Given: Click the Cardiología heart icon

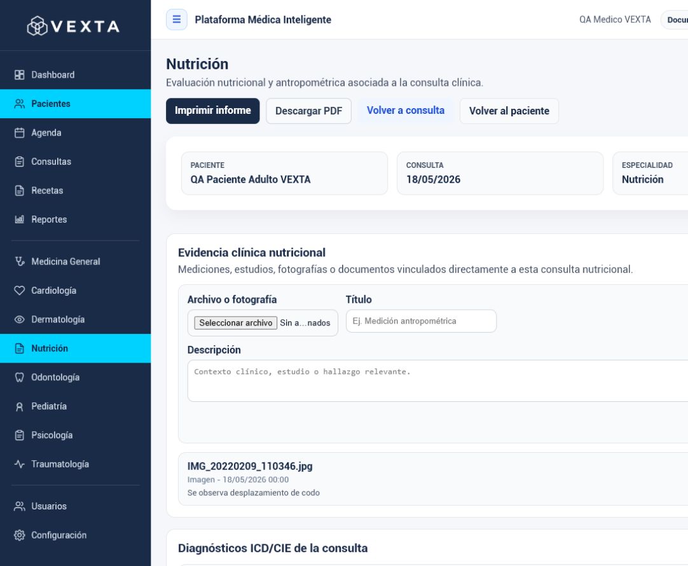Looking at the screenshot, I should pos(19,291).
